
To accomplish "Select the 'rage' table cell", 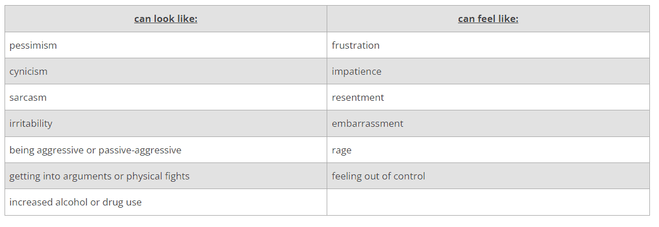I will click(342, 150).
